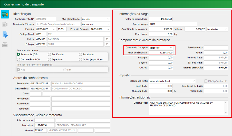Choose the Bonificado radio option
The width and height of the screenshot is (232, 136).
click(x=50, y=55)
